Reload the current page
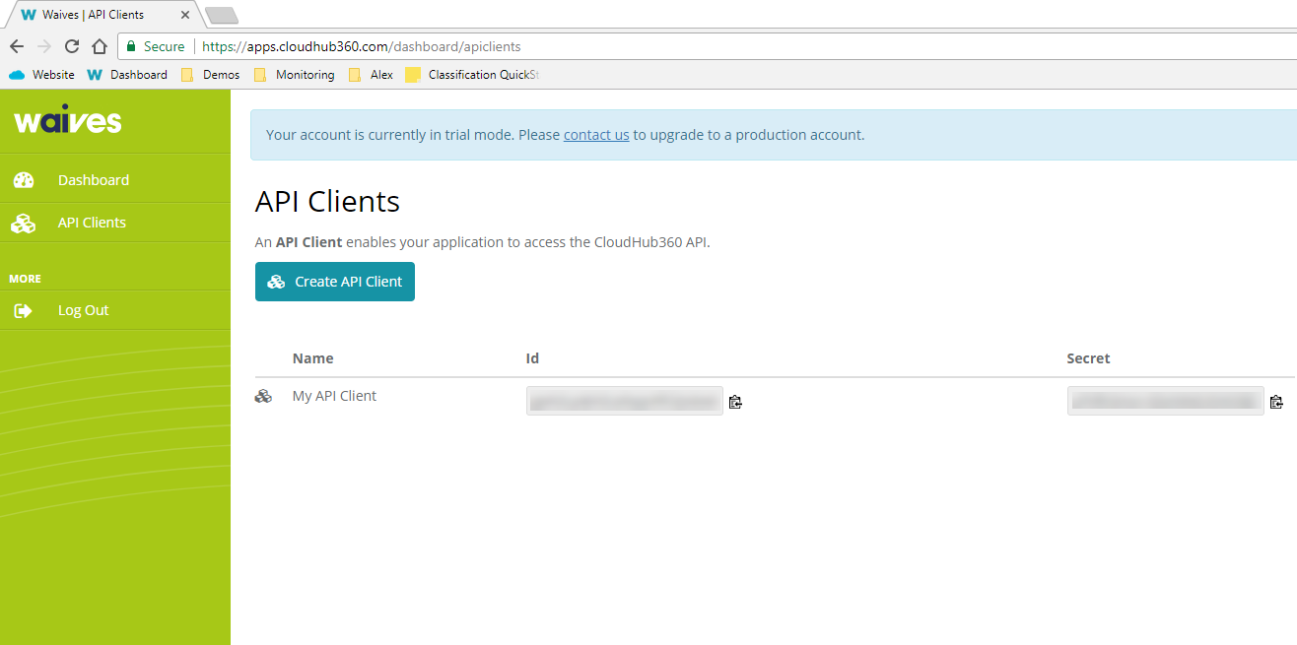 71,46
